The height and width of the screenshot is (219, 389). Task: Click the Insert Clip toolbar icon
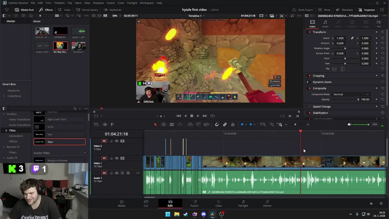[x=190, y=124]
